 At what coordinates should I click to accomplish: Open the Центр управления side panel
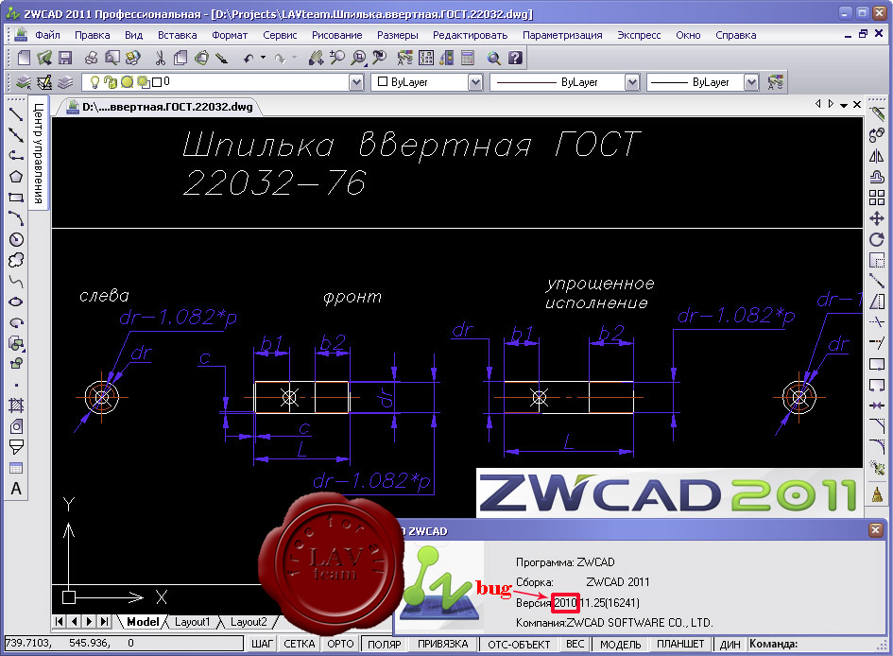(38, 153)
